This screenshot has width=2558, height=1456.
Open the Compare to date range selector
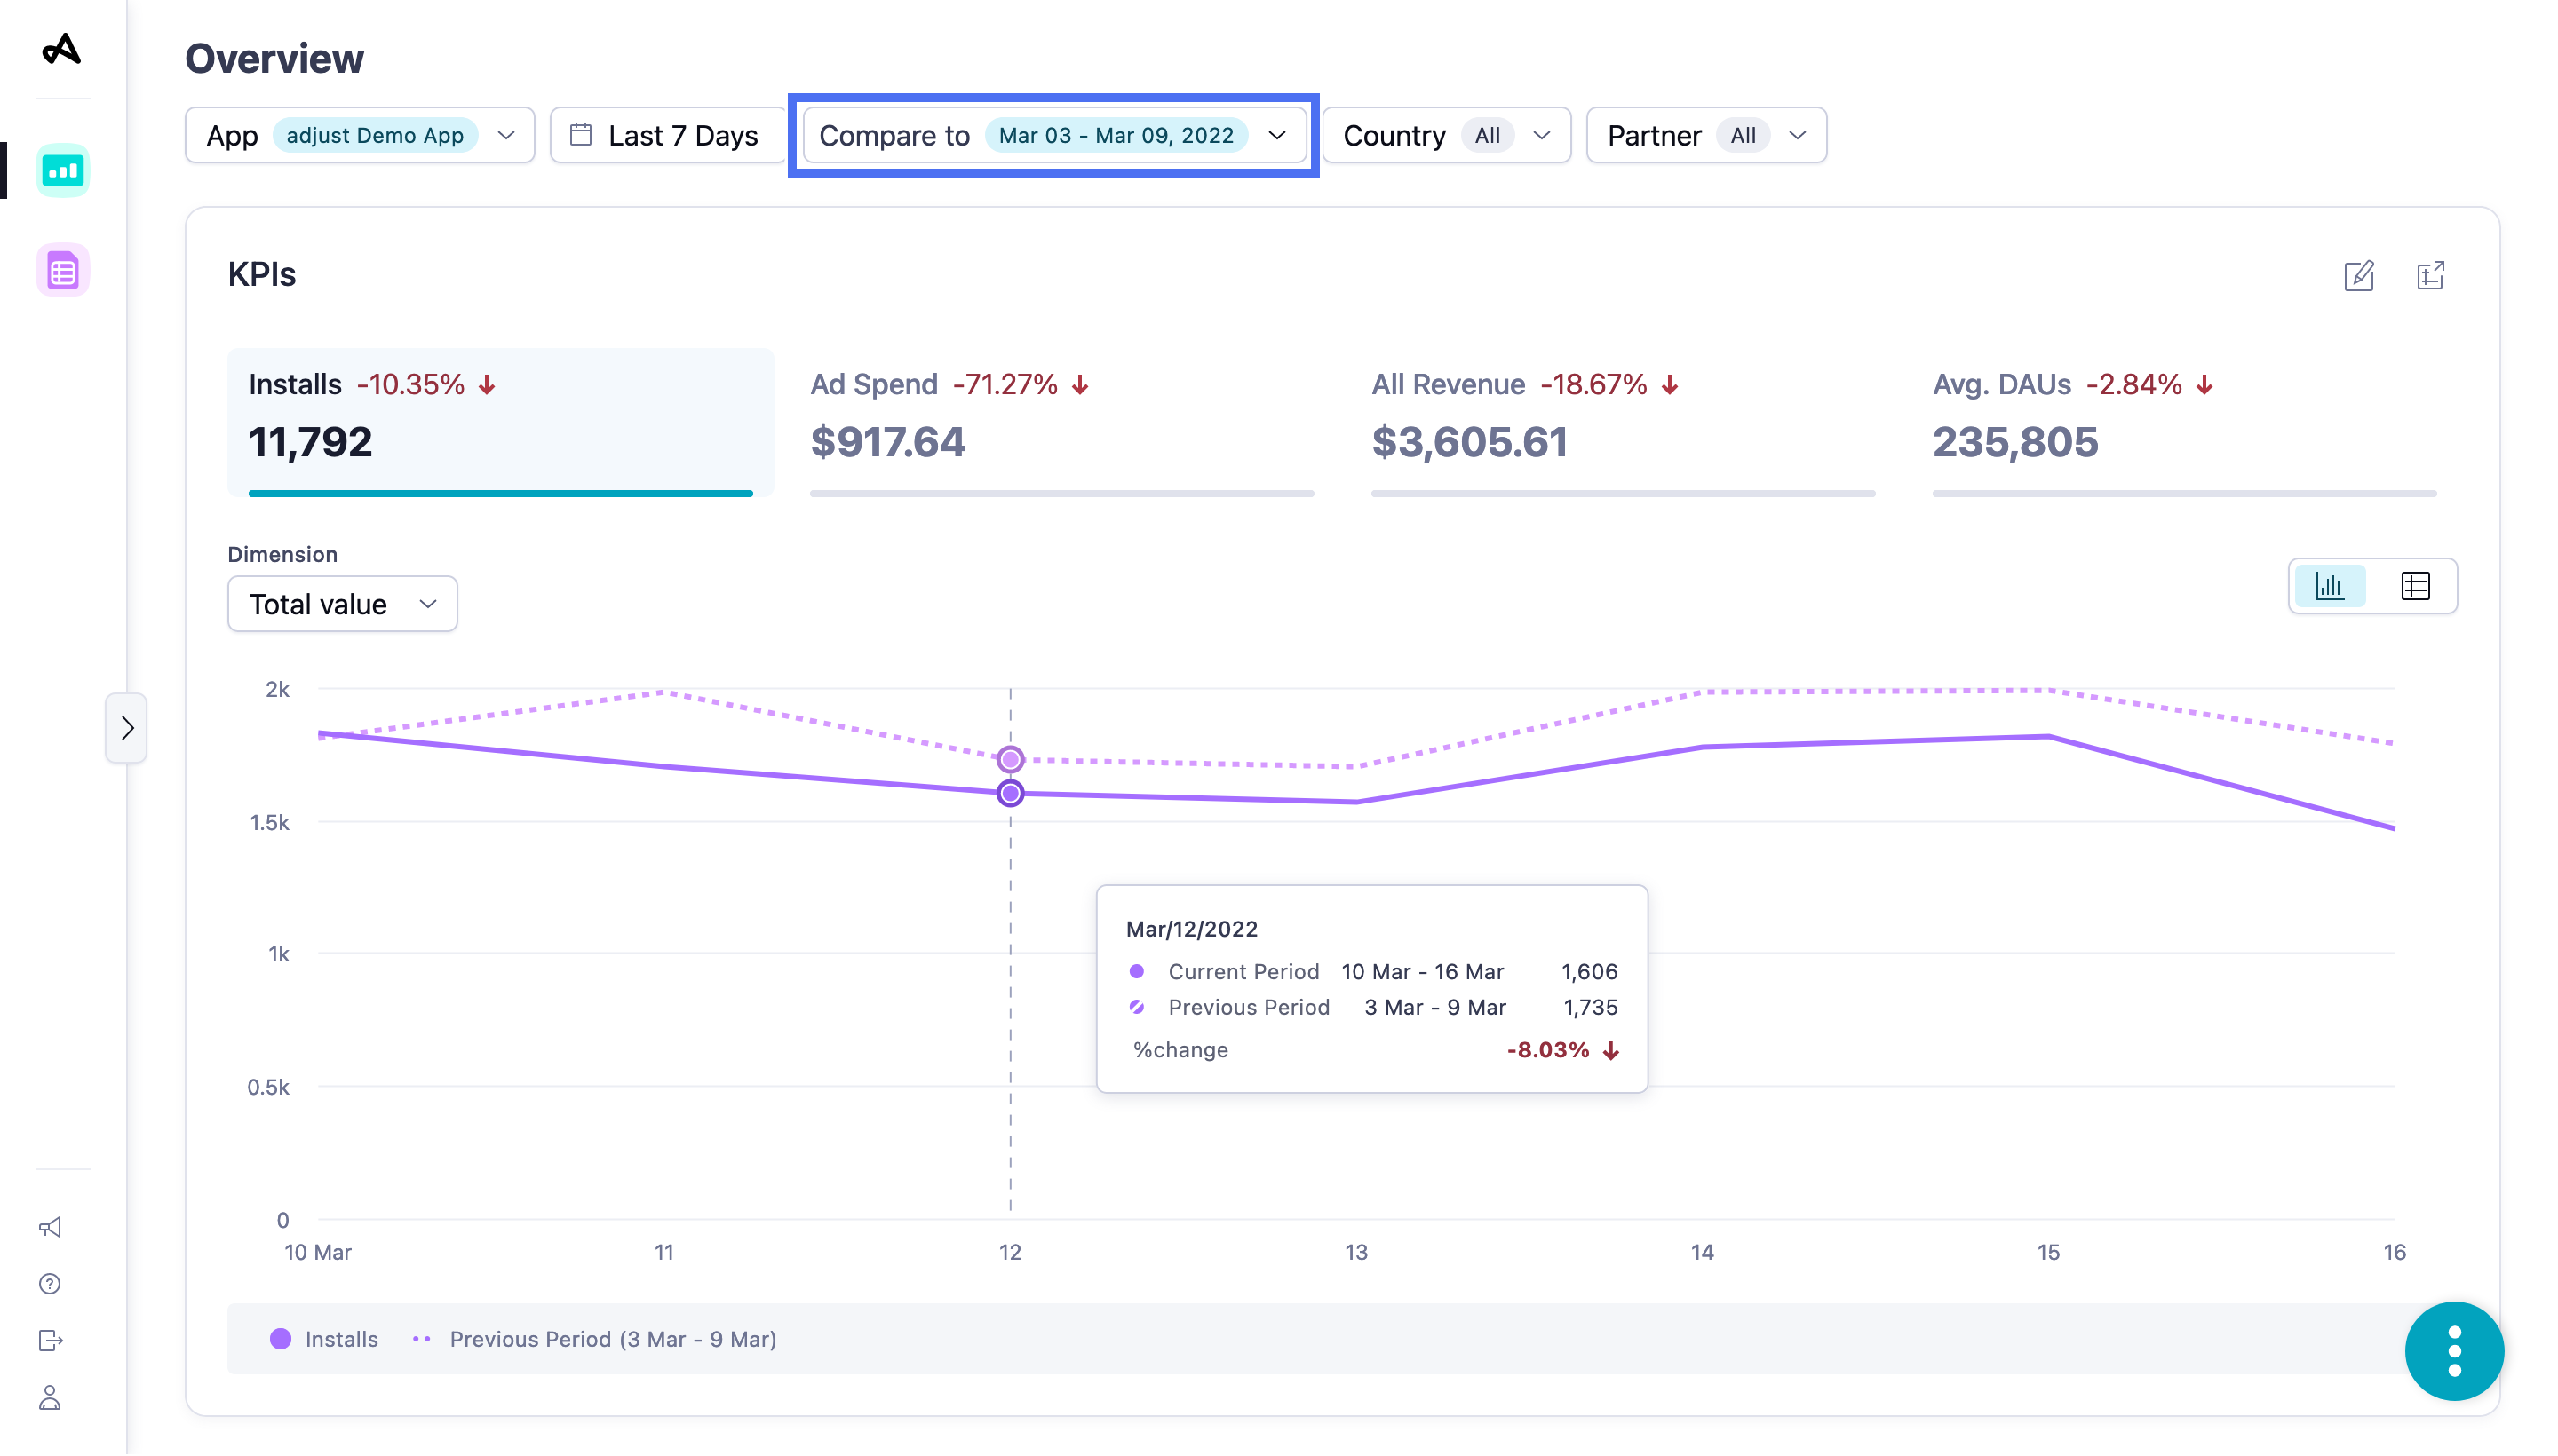pos(1054,135)
